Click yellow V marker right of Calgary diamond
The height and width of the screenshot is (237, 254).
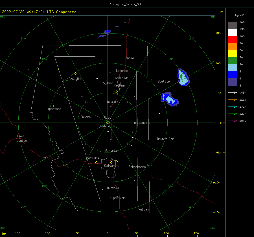click(117, 161)
